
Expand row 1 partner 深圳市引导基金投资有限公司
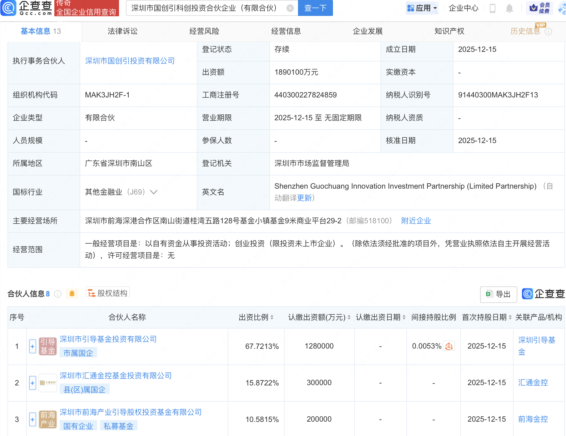(x=32, y=346)
